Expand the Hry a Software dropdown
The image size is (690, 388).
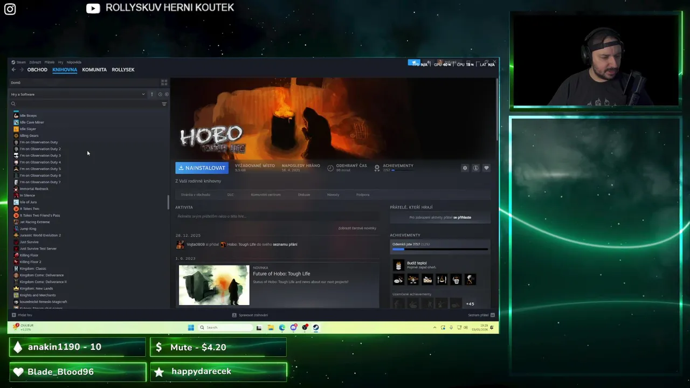(x=78, y=94)
